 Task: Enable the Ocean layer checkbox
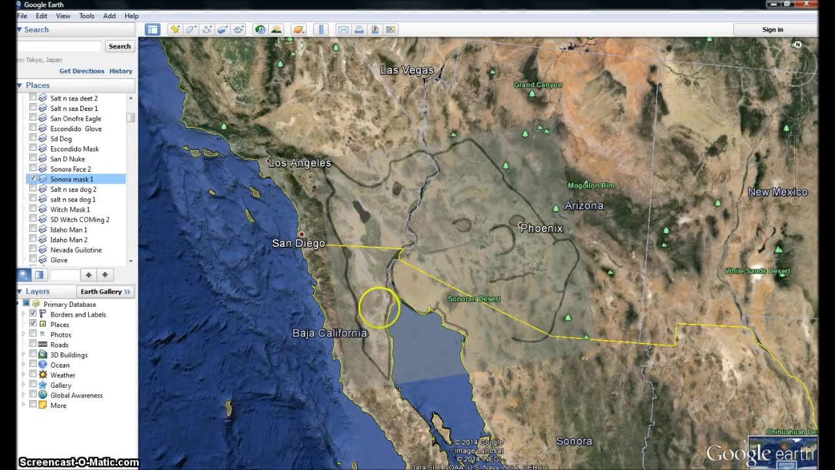33,364
